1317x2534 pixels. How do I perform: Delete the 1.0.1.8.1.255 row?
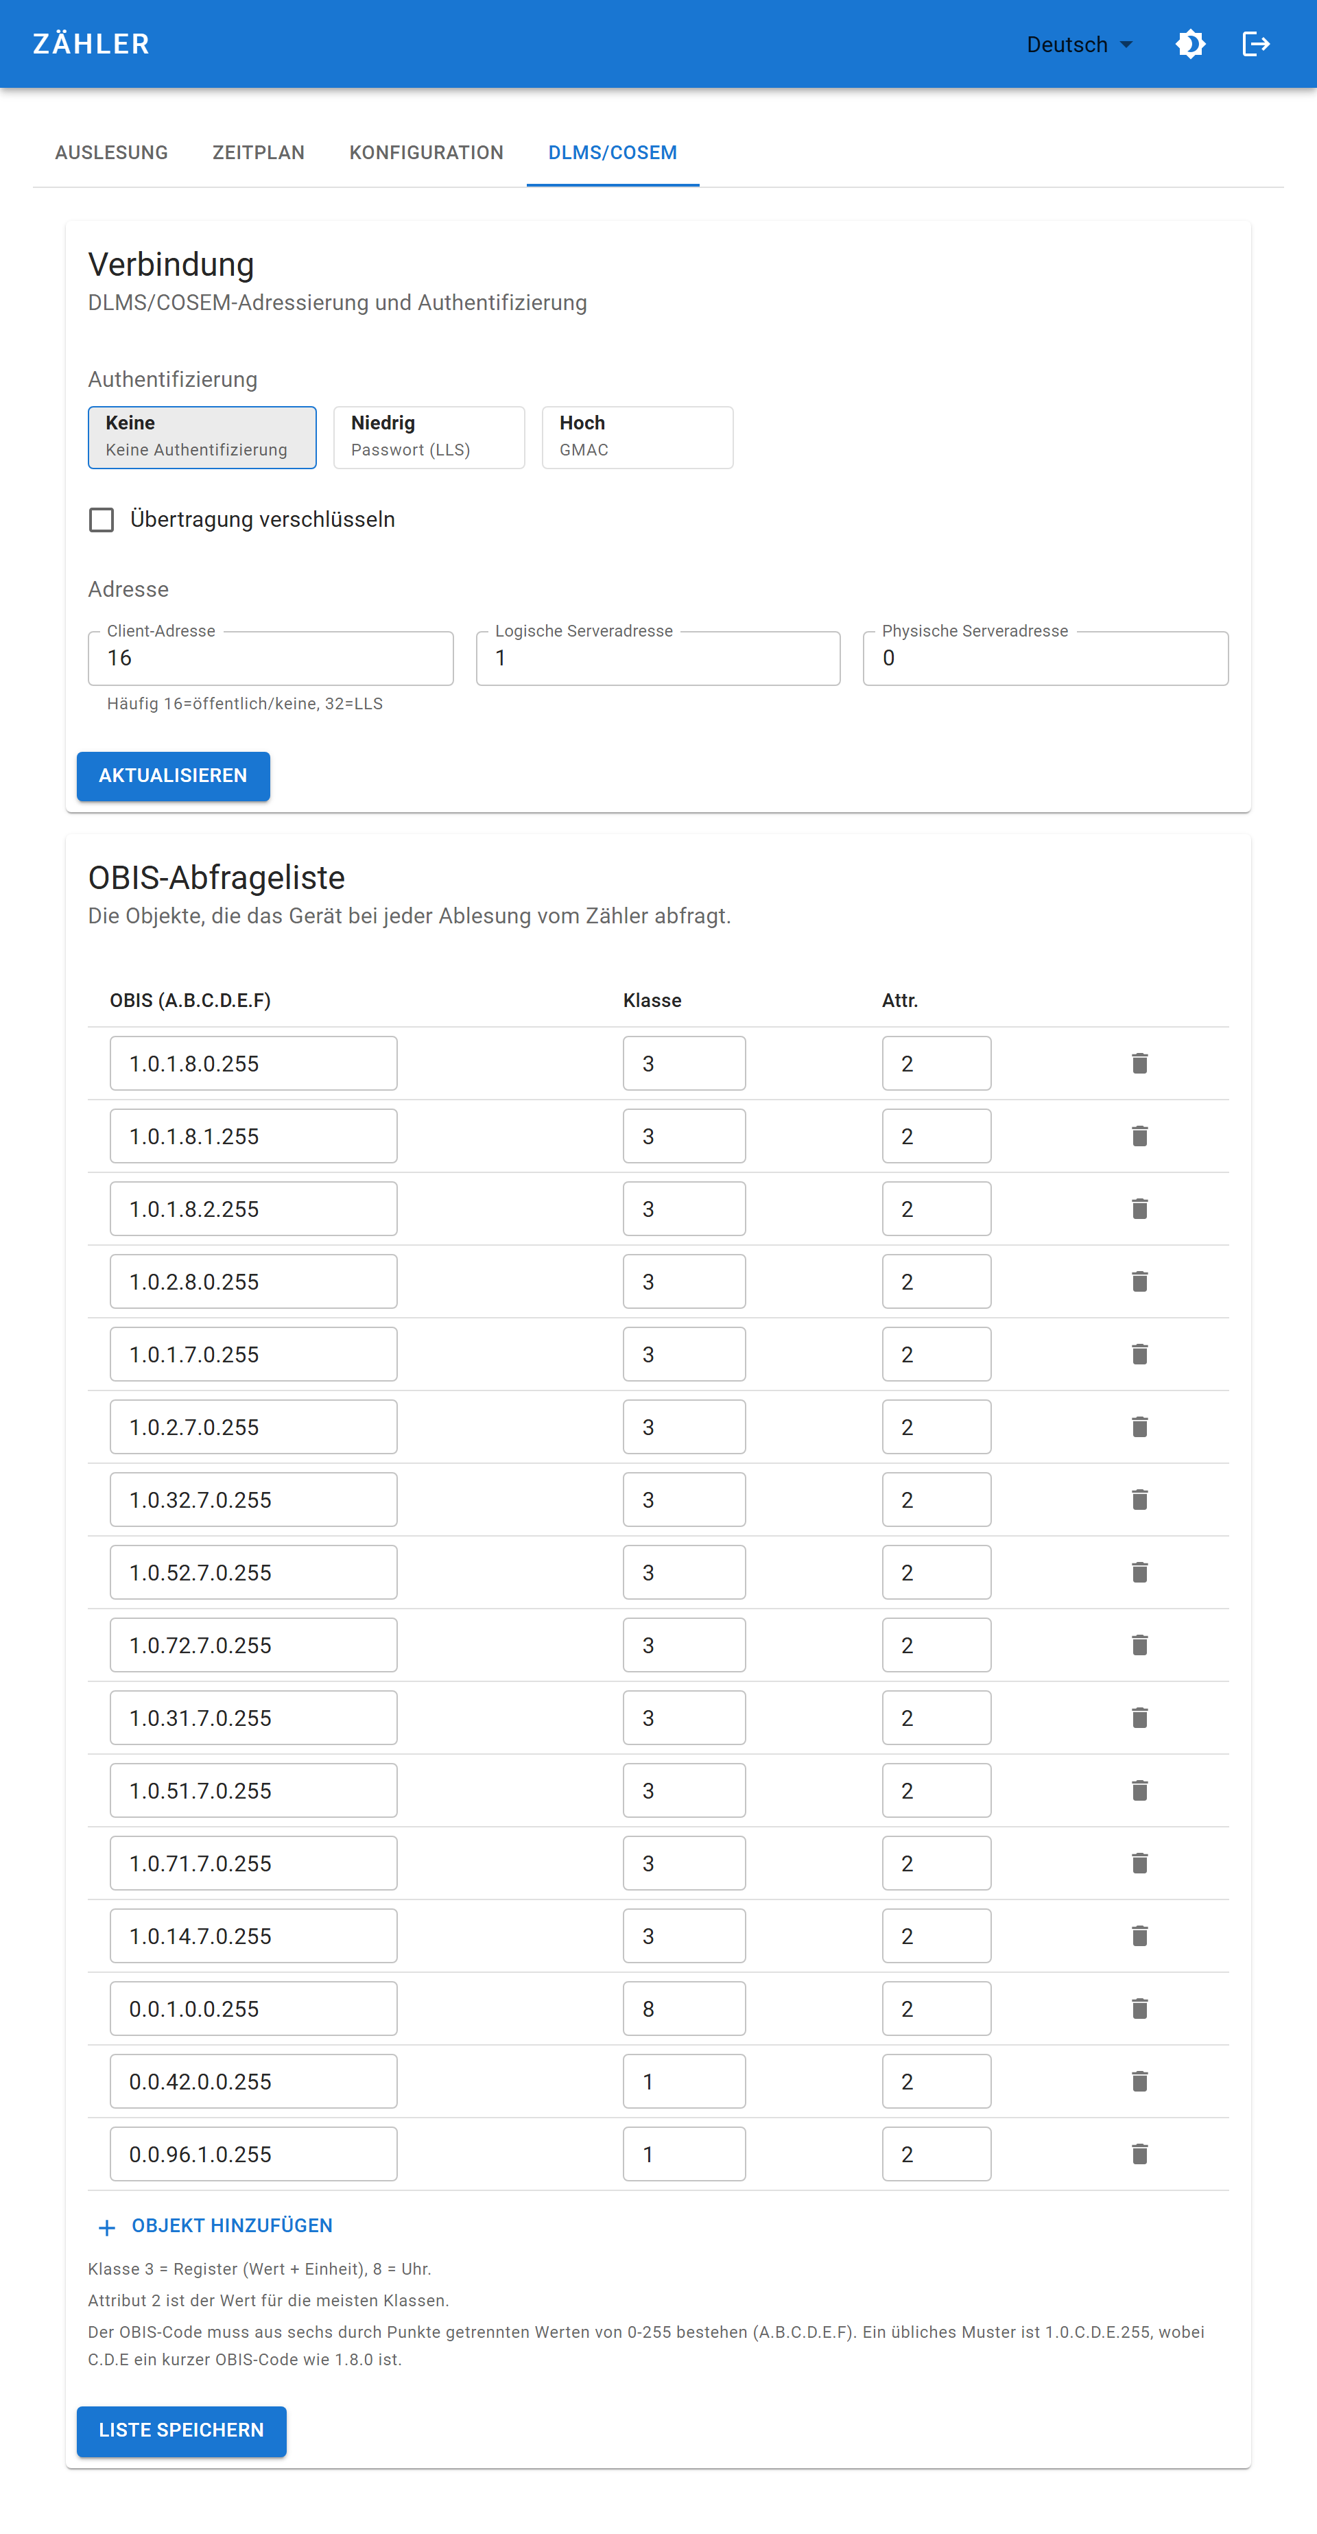(1139, 1136)
